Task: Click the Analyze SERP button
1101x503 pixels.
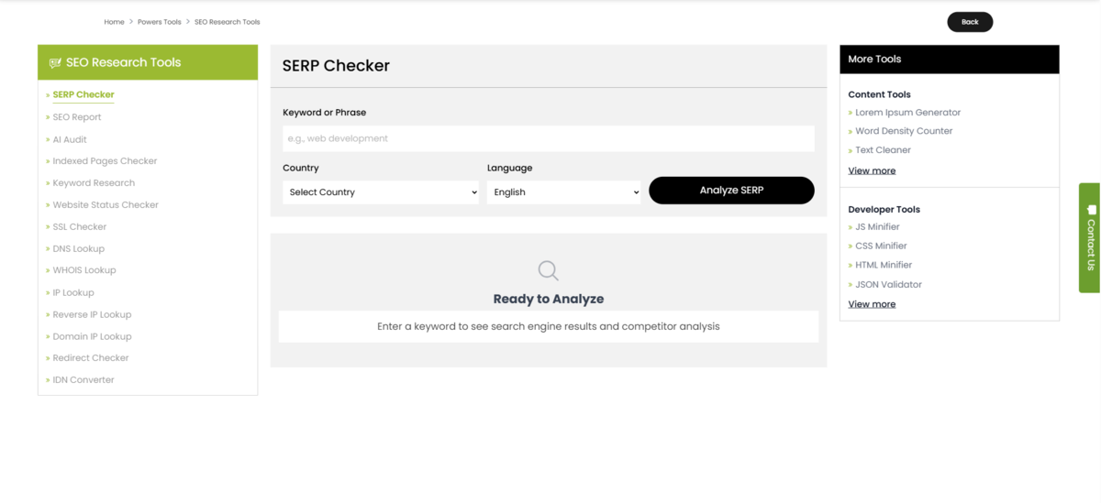Action: (731, 191)
